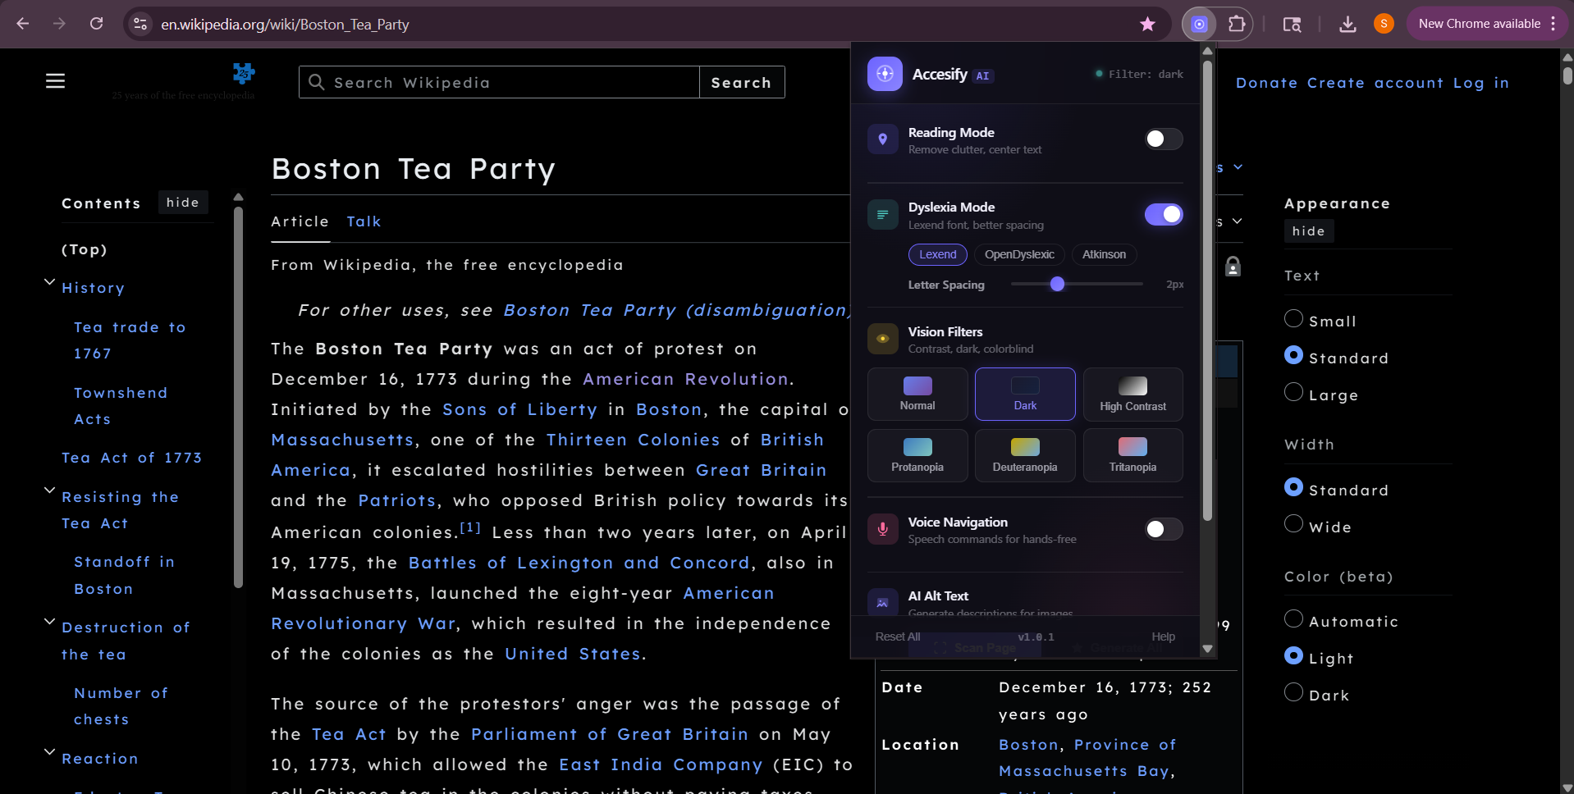Image resolution: width=1574 pixels, height=794 pixels.
Task: Click the Dyslexia Mode icon
Action: point(883,215)
